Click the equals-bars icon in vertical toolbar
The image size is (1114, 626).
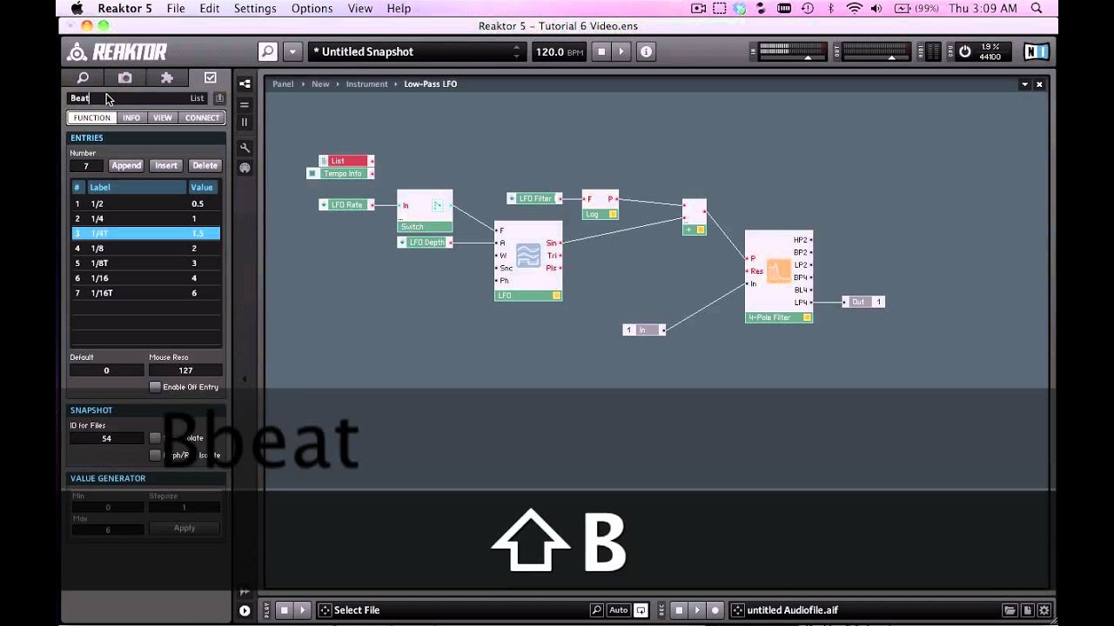[x=245, y=104]
